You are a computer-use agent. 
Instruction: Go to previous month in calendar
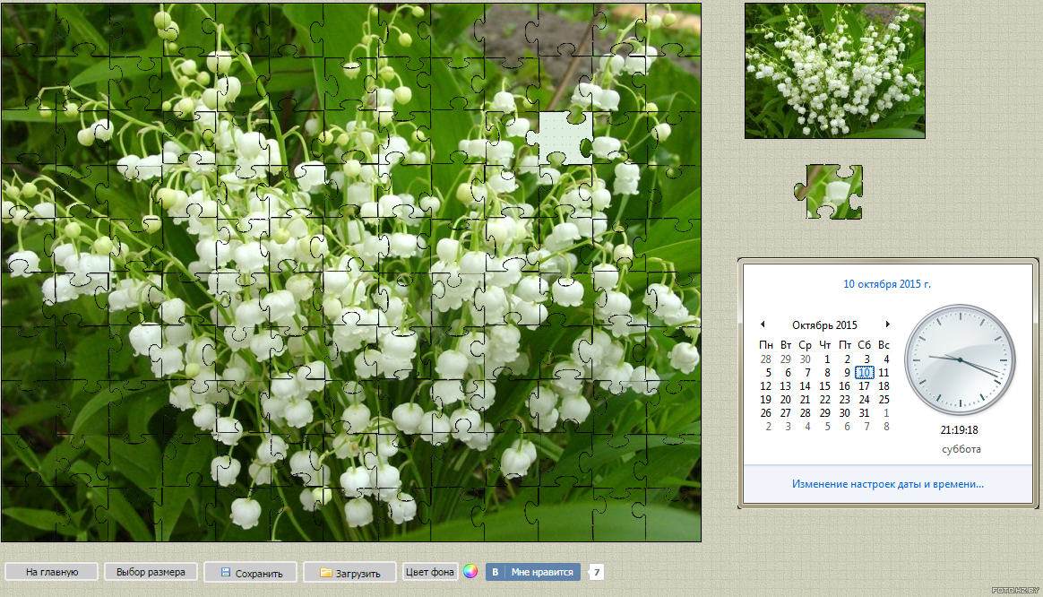click(763, 324)
